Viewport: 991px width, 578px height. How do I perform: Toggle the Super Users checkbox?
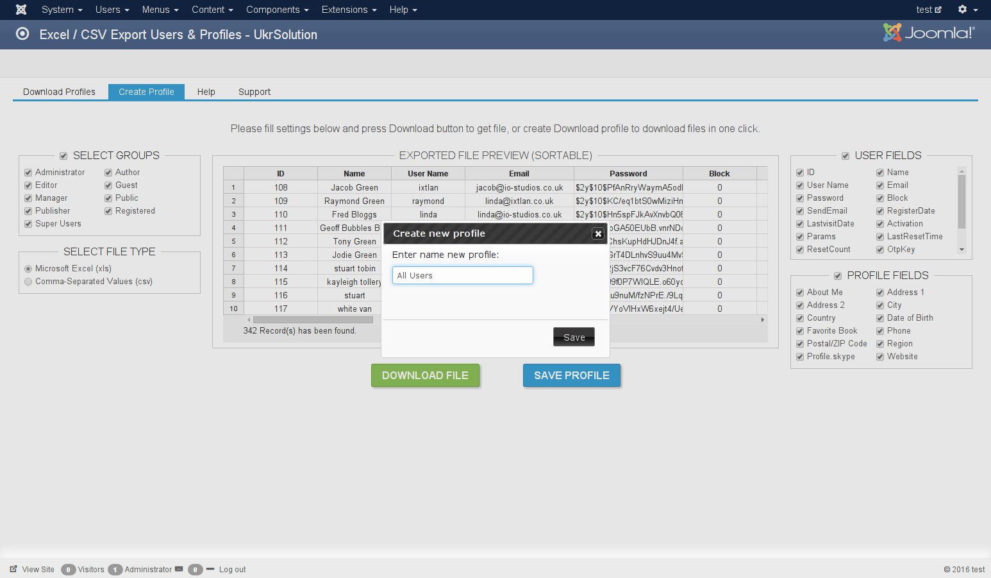28,224
